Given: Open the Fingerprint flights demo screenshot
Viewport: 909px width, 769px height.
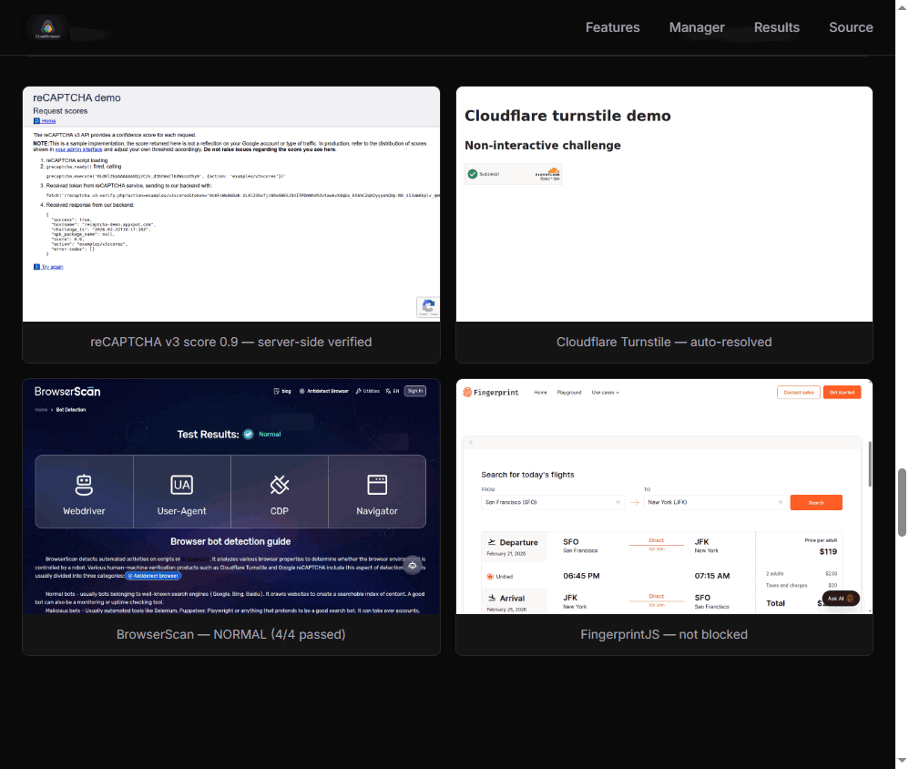Looking at the screenshot, I should click(664, 497).
